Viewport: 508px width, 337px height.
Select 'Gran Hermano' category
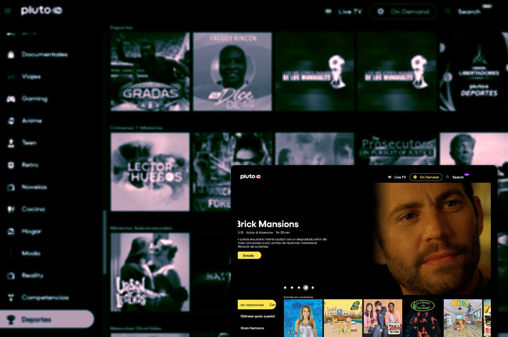pos(252,328)
